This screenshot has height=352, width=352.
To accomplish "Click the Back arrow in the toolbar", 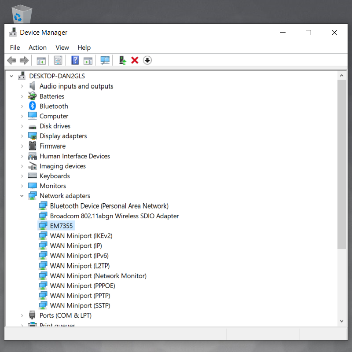I will (11, 60).
